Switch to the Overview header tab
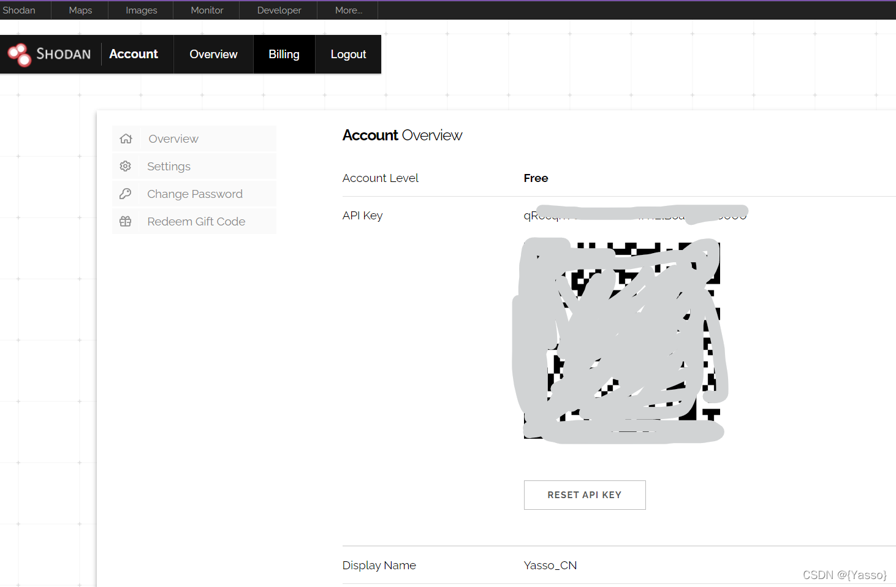 click(213, 54)
